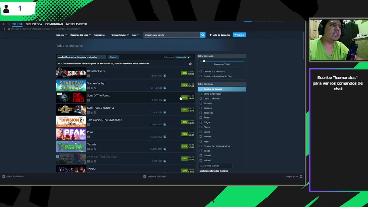This screenshot has height=207, width=368.
Task: Enable the Descuentos y eventos checkbox
Action: [201, 71]
